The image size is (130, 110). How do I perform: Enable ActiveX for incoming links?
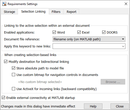13,89
